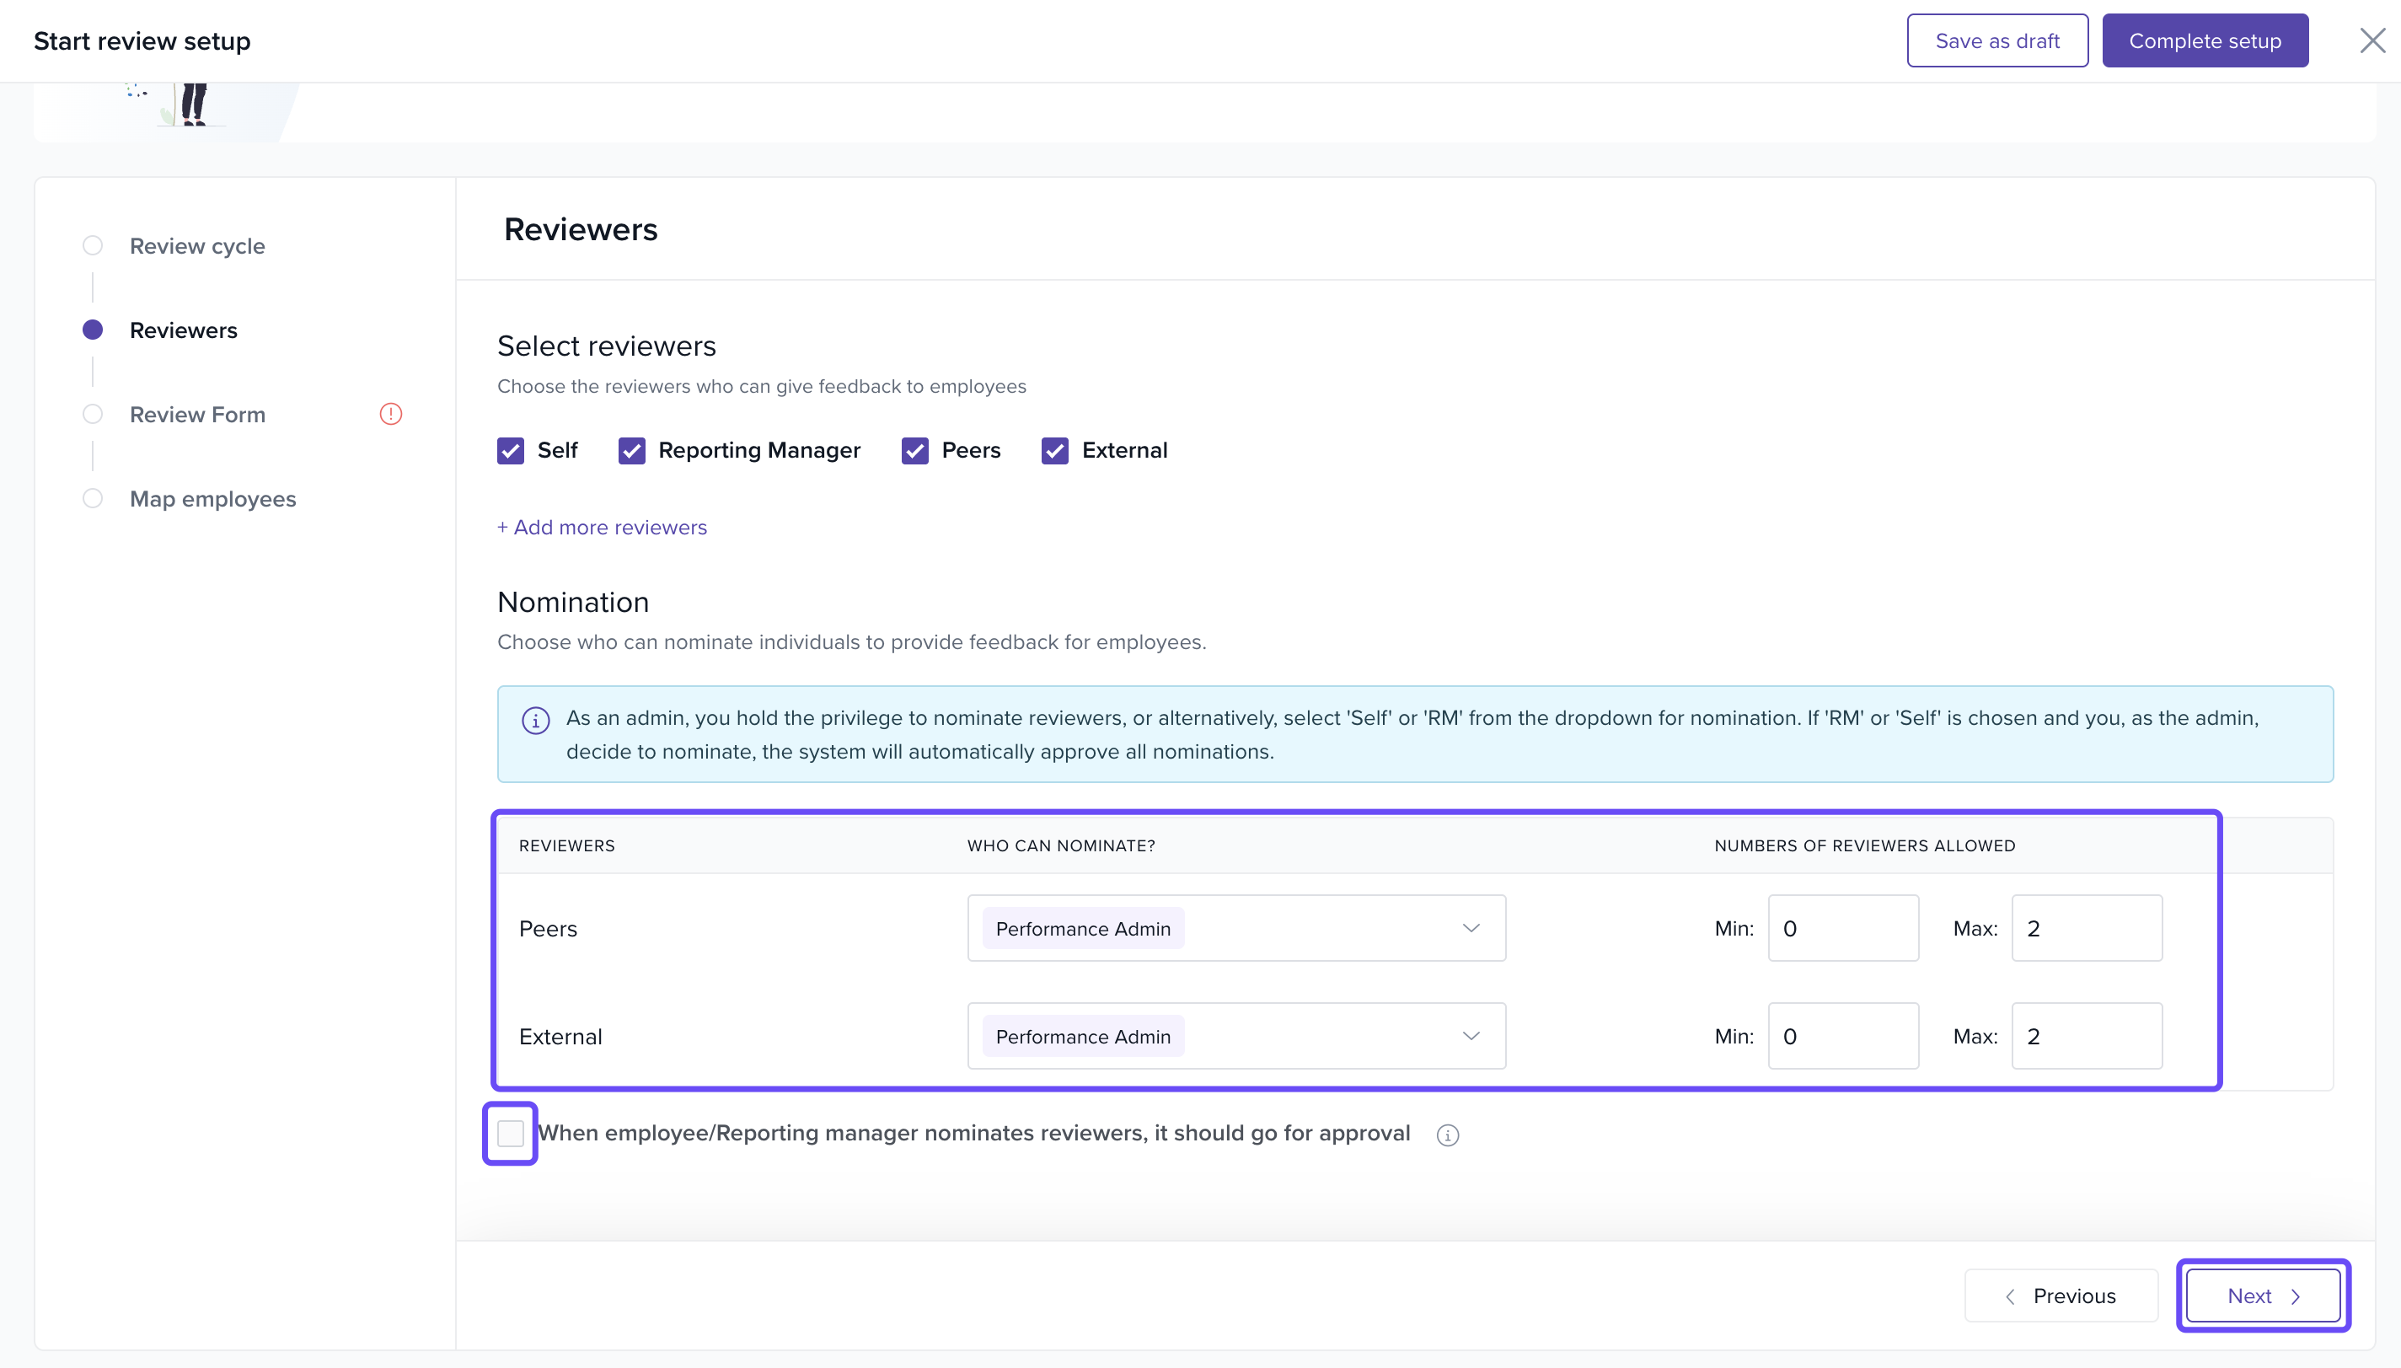Viewport: 2401px width, 1368px height.
Task: Click the info icon in blue banner
Action: click(535, 721)
